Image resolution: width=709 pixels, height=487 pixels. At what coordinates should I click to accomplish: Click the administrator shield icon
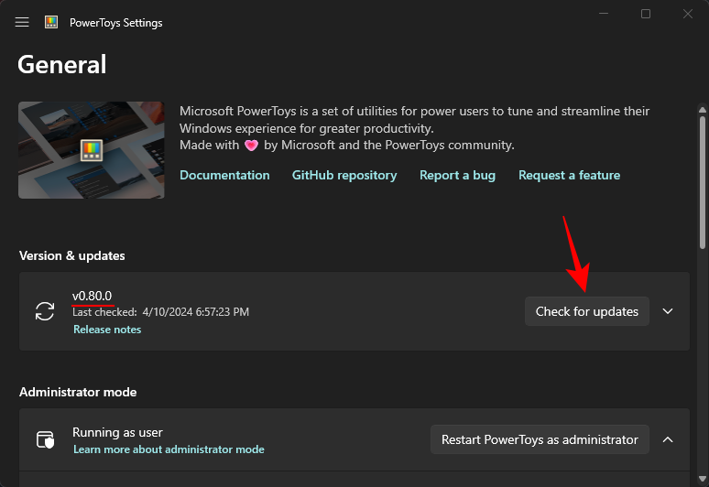click(x=45, y=439)
